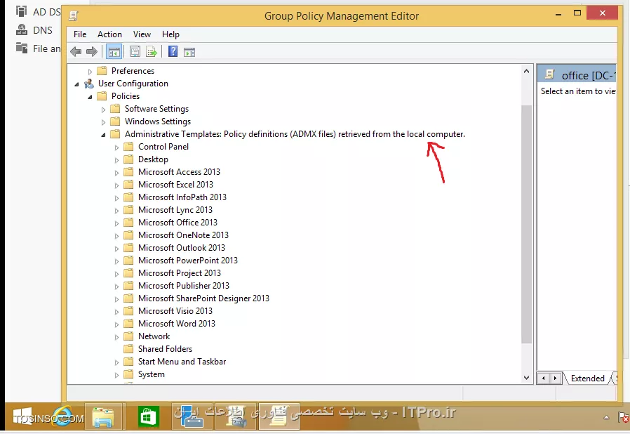Expand the Preferences node
This screenshot has width=630, height=434.
click(x=90, y=72)
